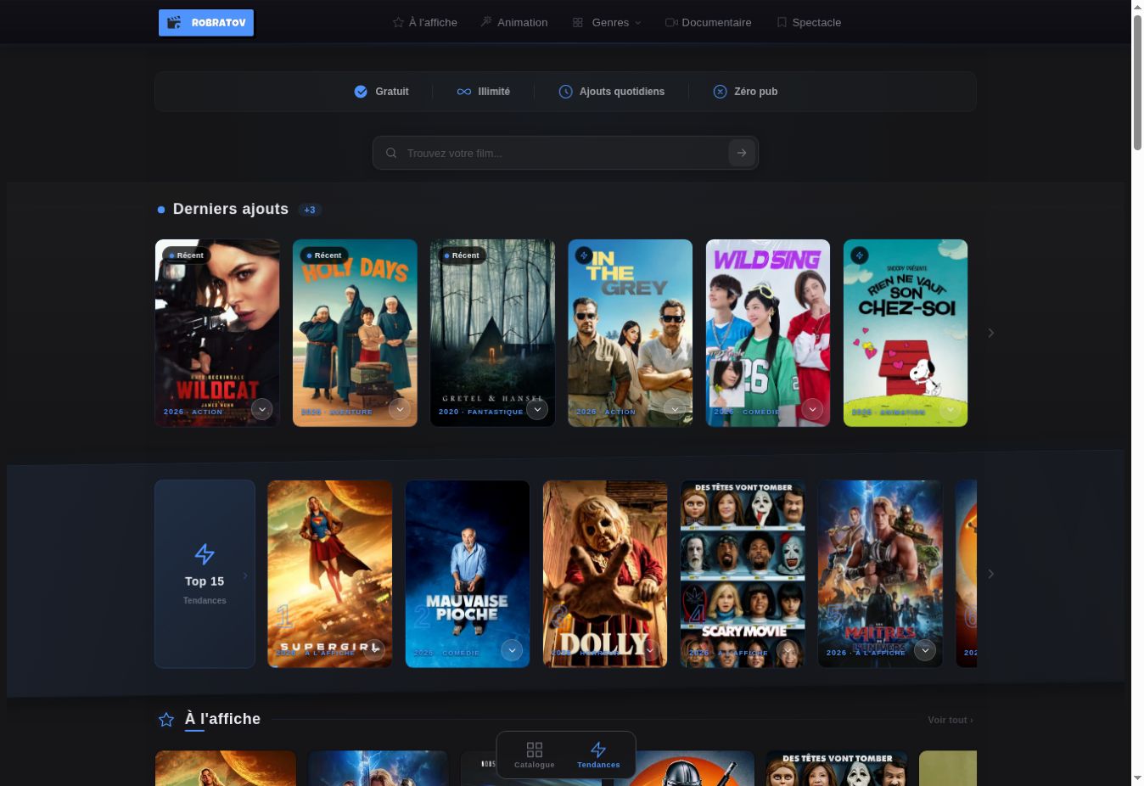Expand details chevron on Maîtres de l'Univers card
The image size is (1144, 786).
pos(924,650)
